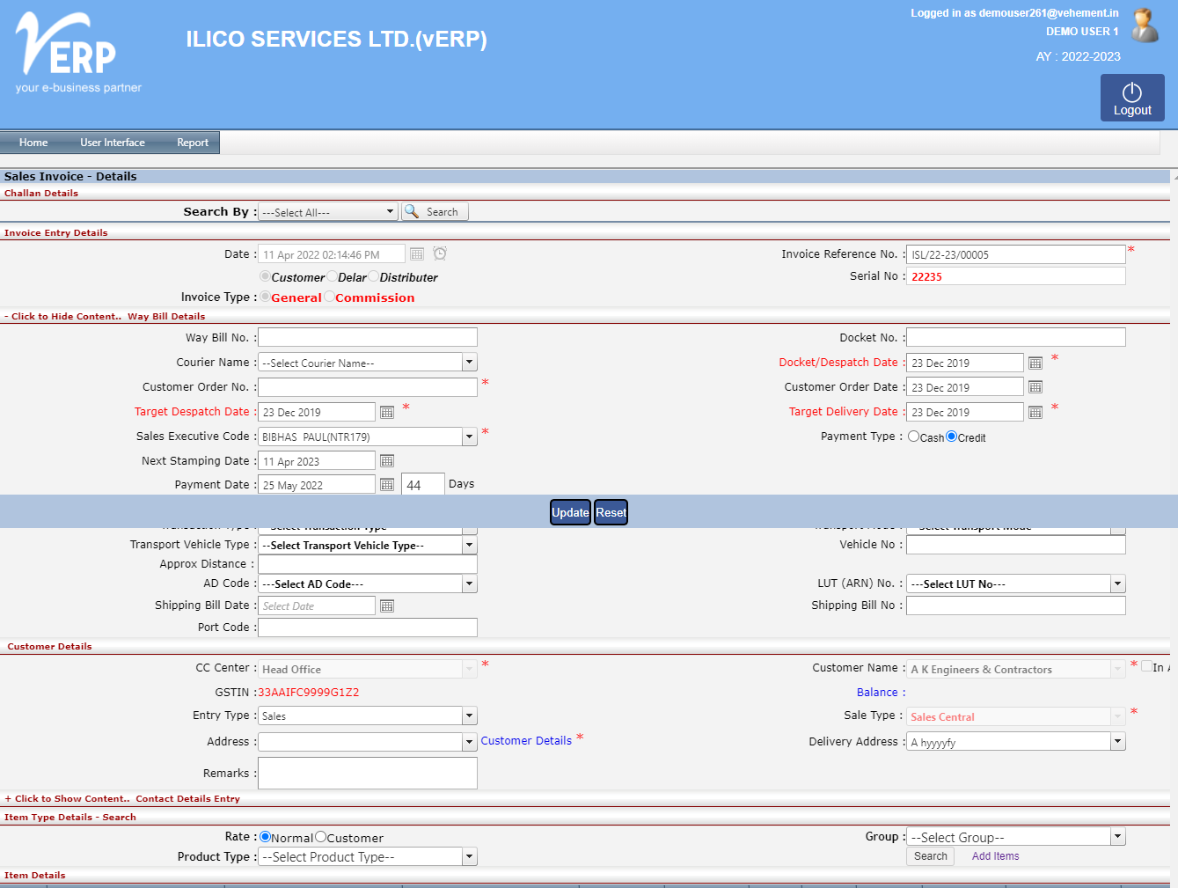Select Distributer radio option

pos(373,276)
